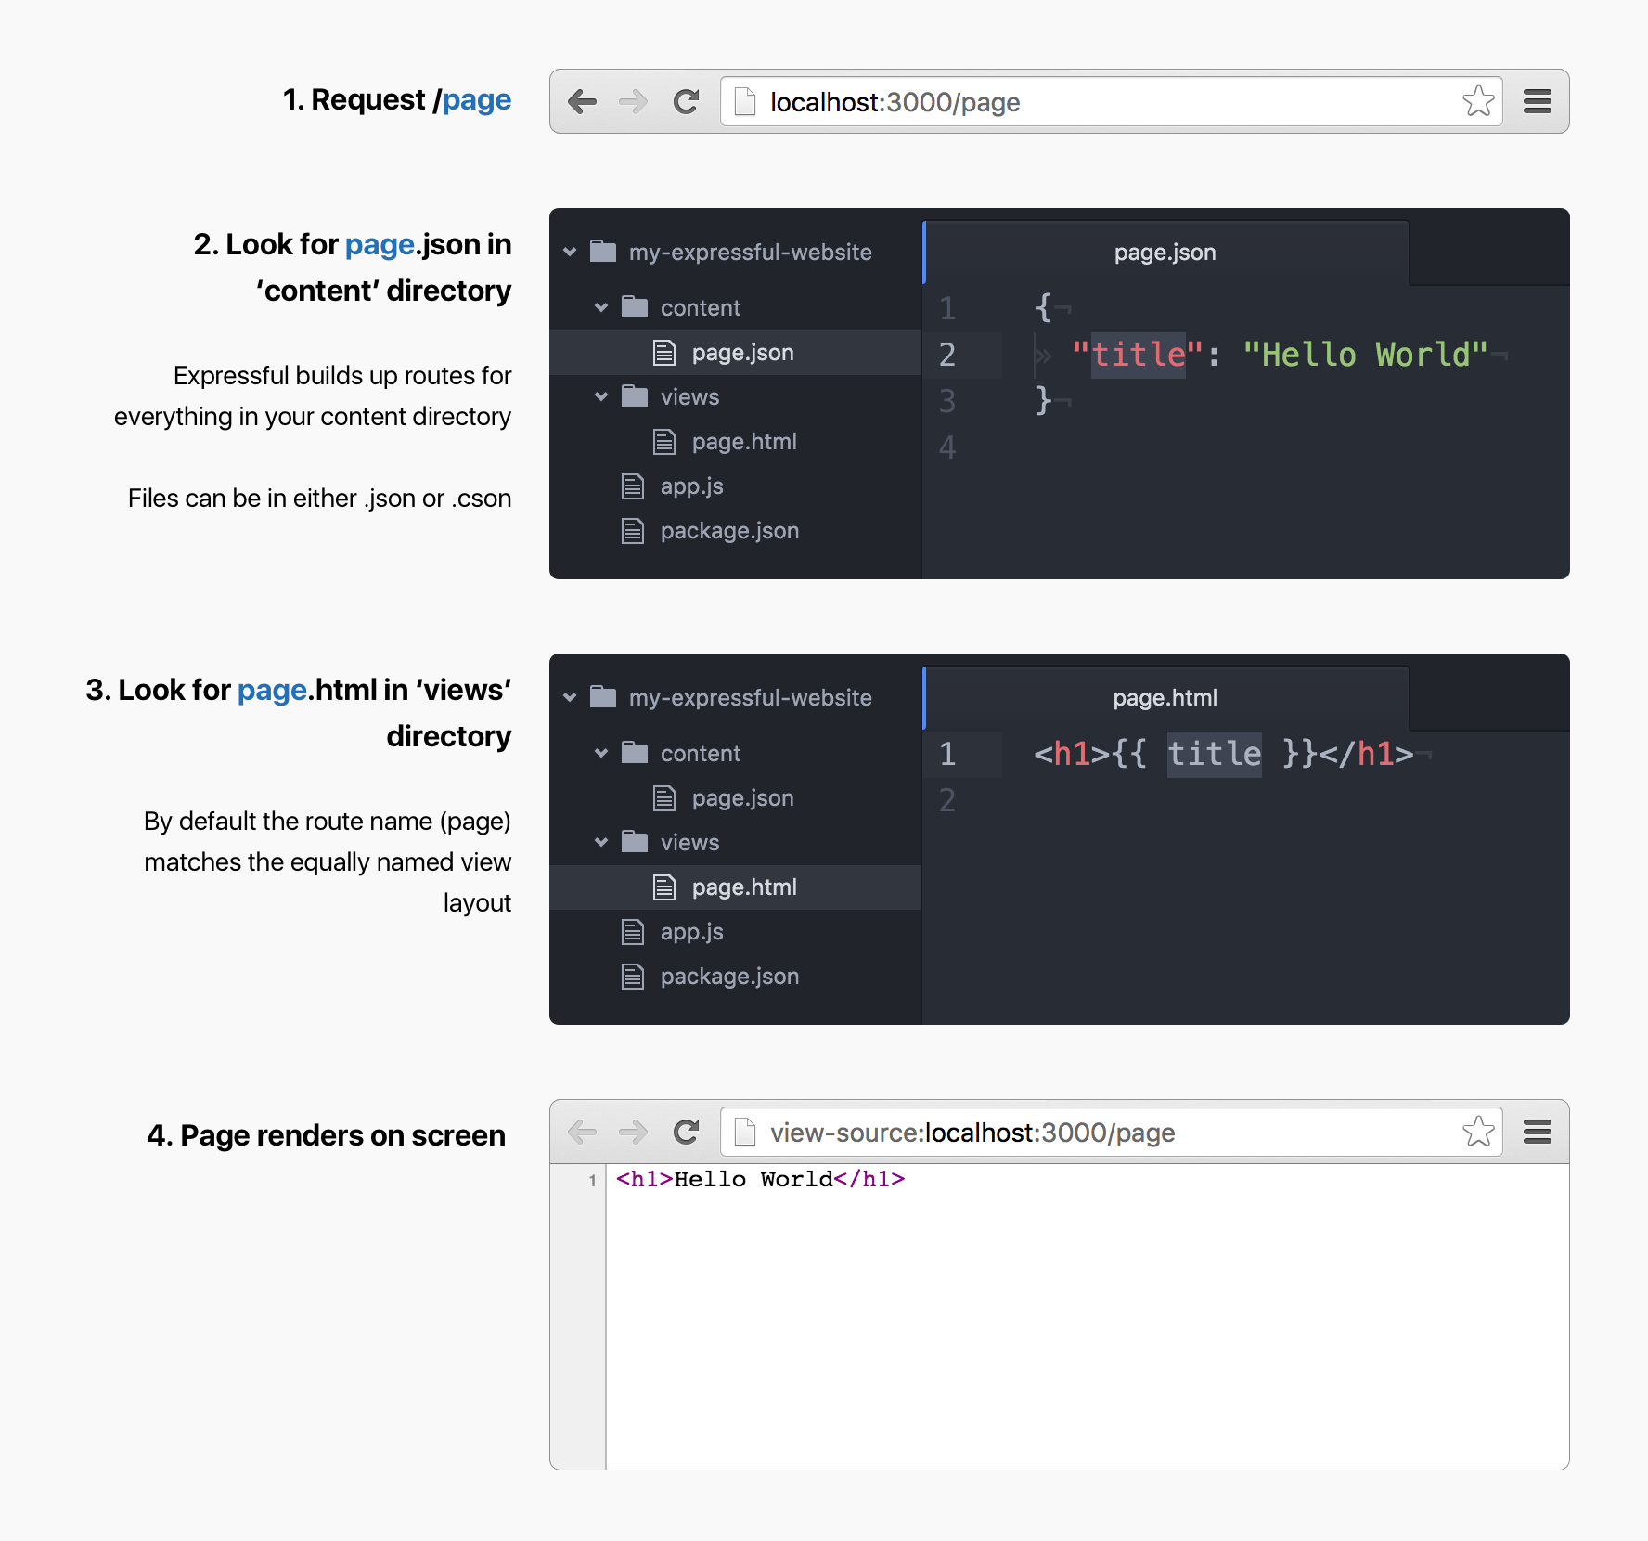The width and height of the screenshot is (1648, 1541).
Task: Open page.json in the lower editor tree
Action: tap(735, 798)
